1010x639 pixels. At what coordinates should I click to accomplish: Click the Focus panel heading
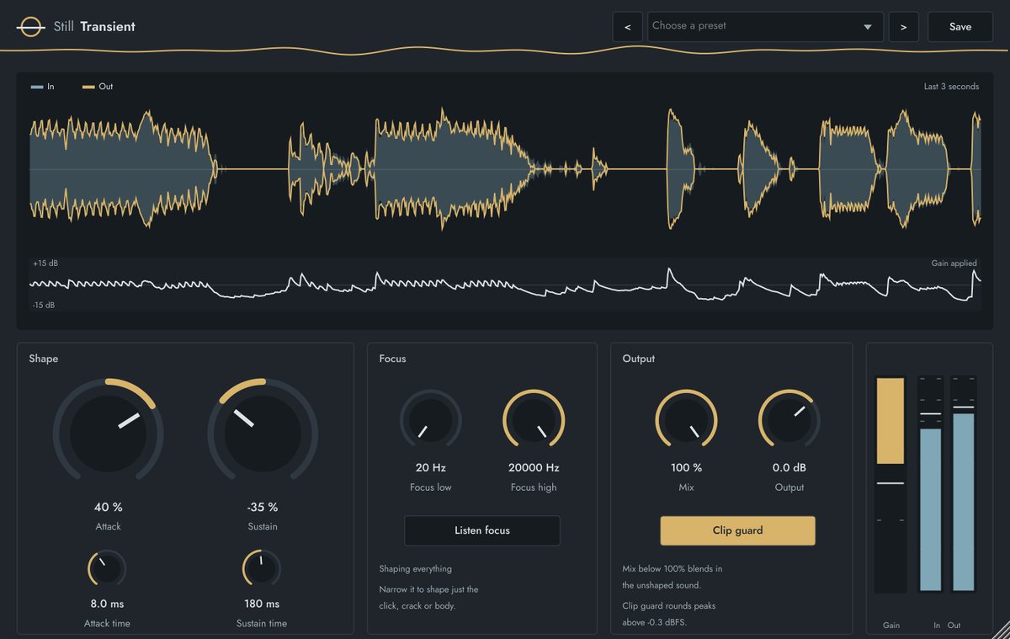click(392, 359)
